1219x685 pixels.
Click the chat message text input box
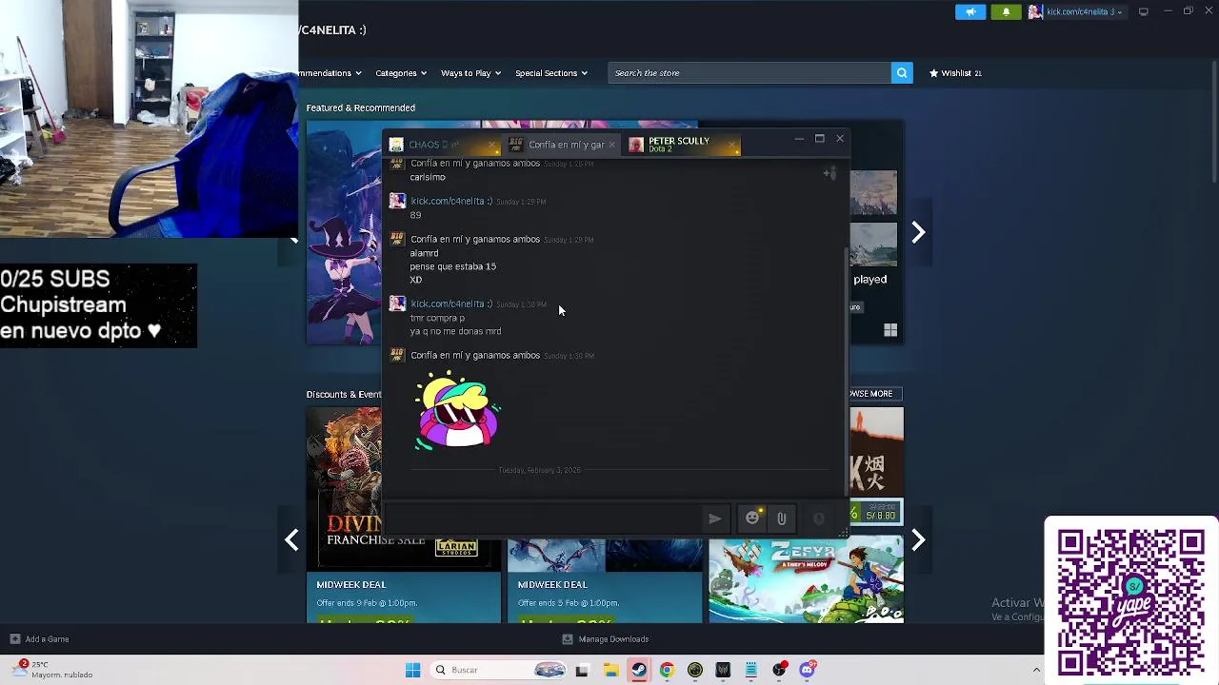tap(542, 519)
